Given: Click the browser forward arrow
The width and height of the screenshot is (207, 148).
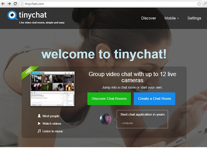Looking at the screenshot, I should [x=9, y=4].
